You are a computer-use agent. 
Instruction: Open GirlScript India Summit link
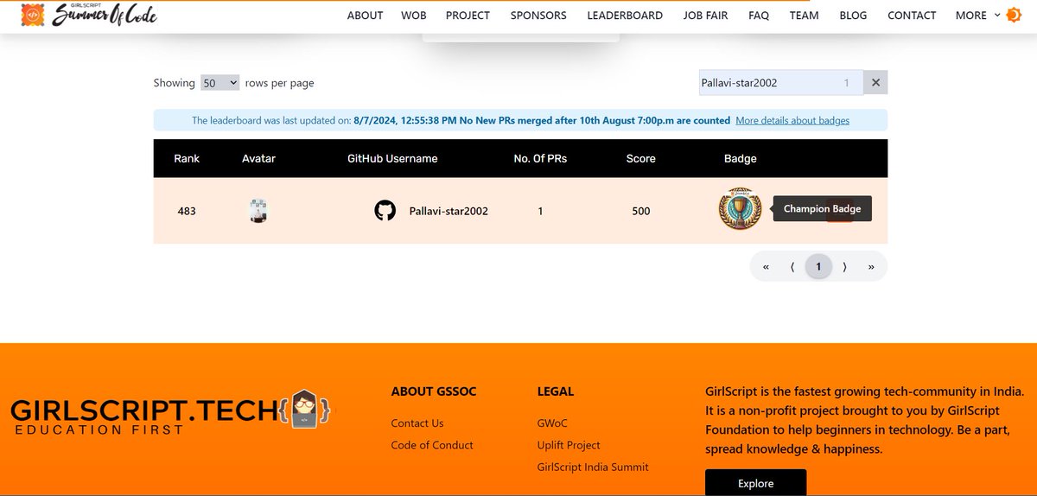click(593, 467)
